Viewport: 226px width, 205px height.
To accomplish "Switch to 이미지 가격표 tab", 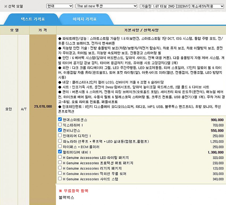I will pyautogui.click(x=85, y=19).
